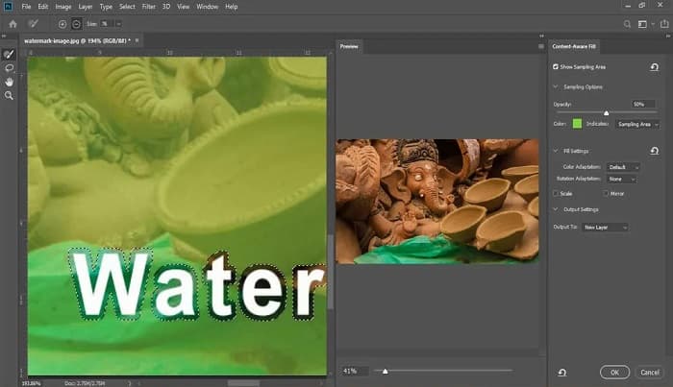This screenshot has width=673, height=387.
Task: Set the brush to add mode (plus)
Action: click(x=62, y=24)
